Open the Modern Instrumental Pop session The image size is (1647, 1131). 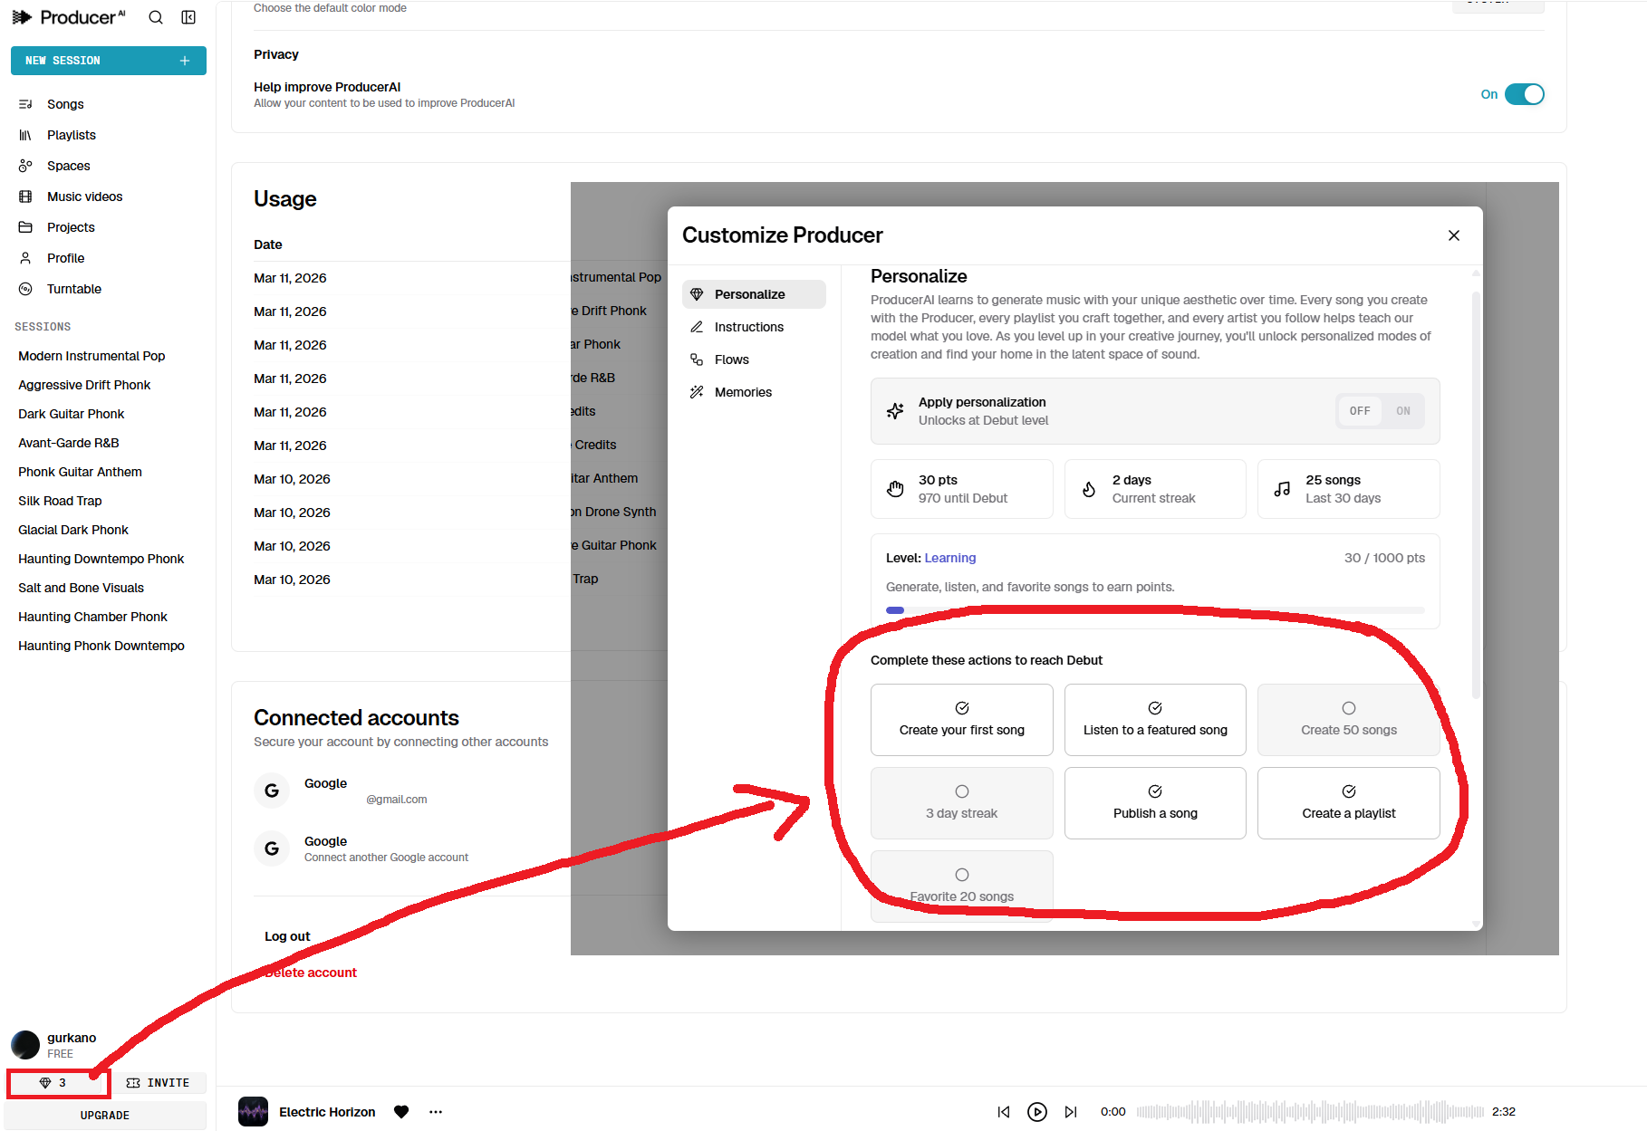(91, 356)
